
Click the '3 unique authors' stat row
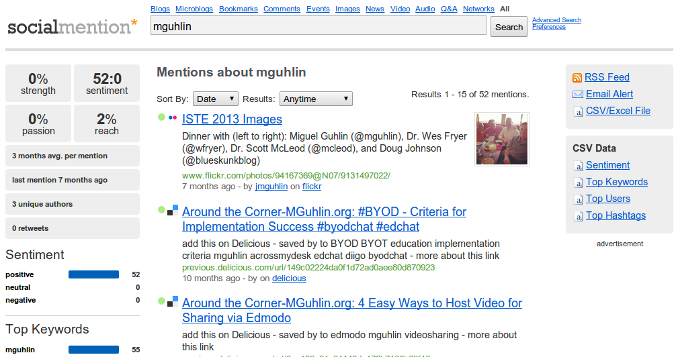pyautogui.click(x=73, y=204)
